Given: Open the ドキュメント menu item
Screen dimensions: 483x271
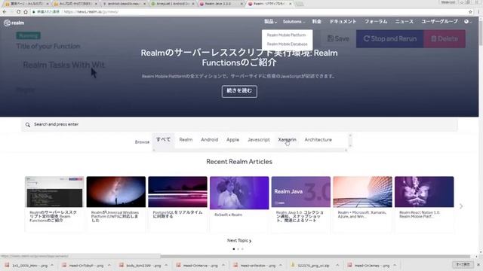Looking at the screenshot, I should click(343, 22).
